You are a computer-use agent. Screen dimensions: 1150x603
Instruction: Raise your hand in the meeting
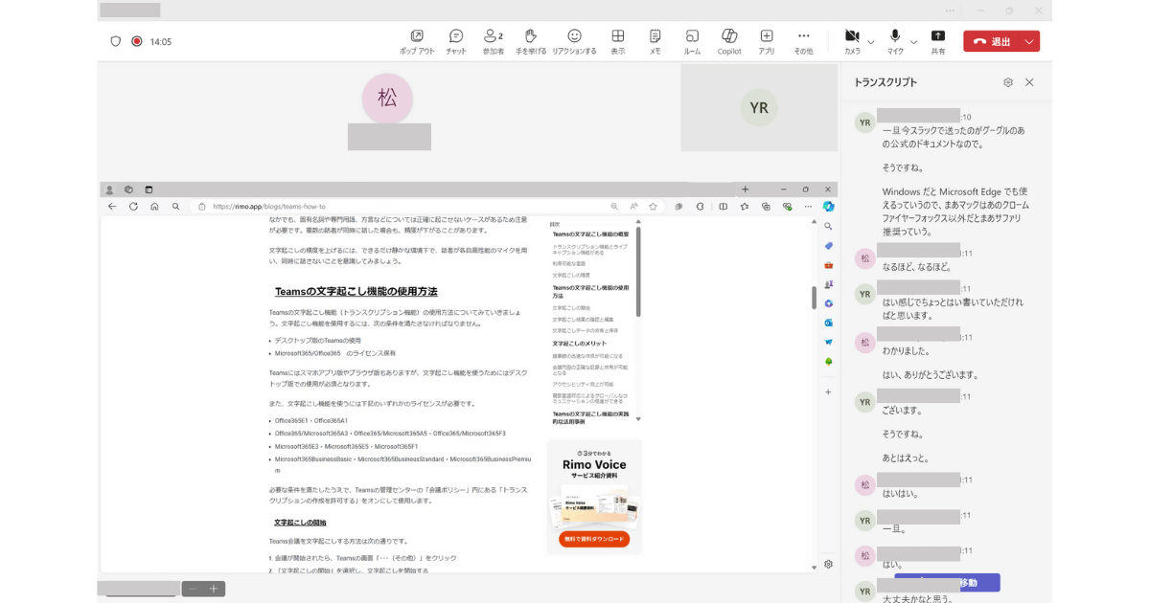[530, 40]
